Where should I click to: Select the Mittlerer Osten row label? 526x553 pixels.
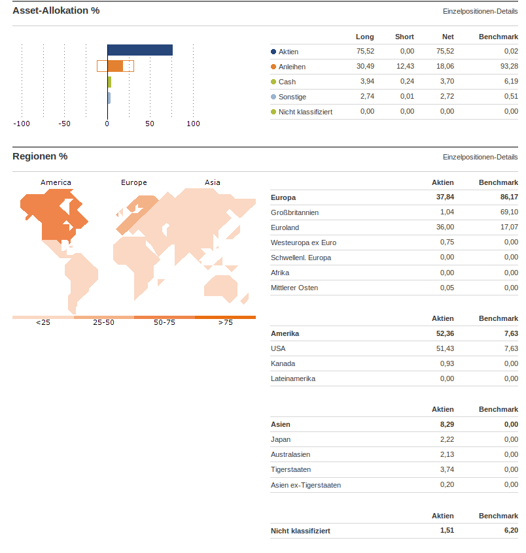coord(294,288)
